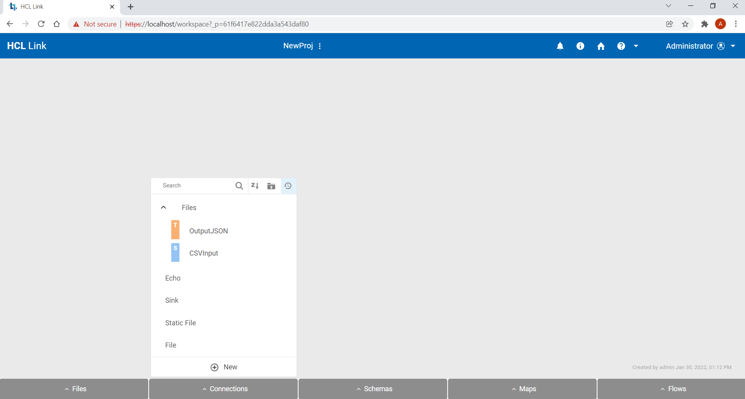
Task: Go to home via the house icon
Action: (x=600, y=46)
